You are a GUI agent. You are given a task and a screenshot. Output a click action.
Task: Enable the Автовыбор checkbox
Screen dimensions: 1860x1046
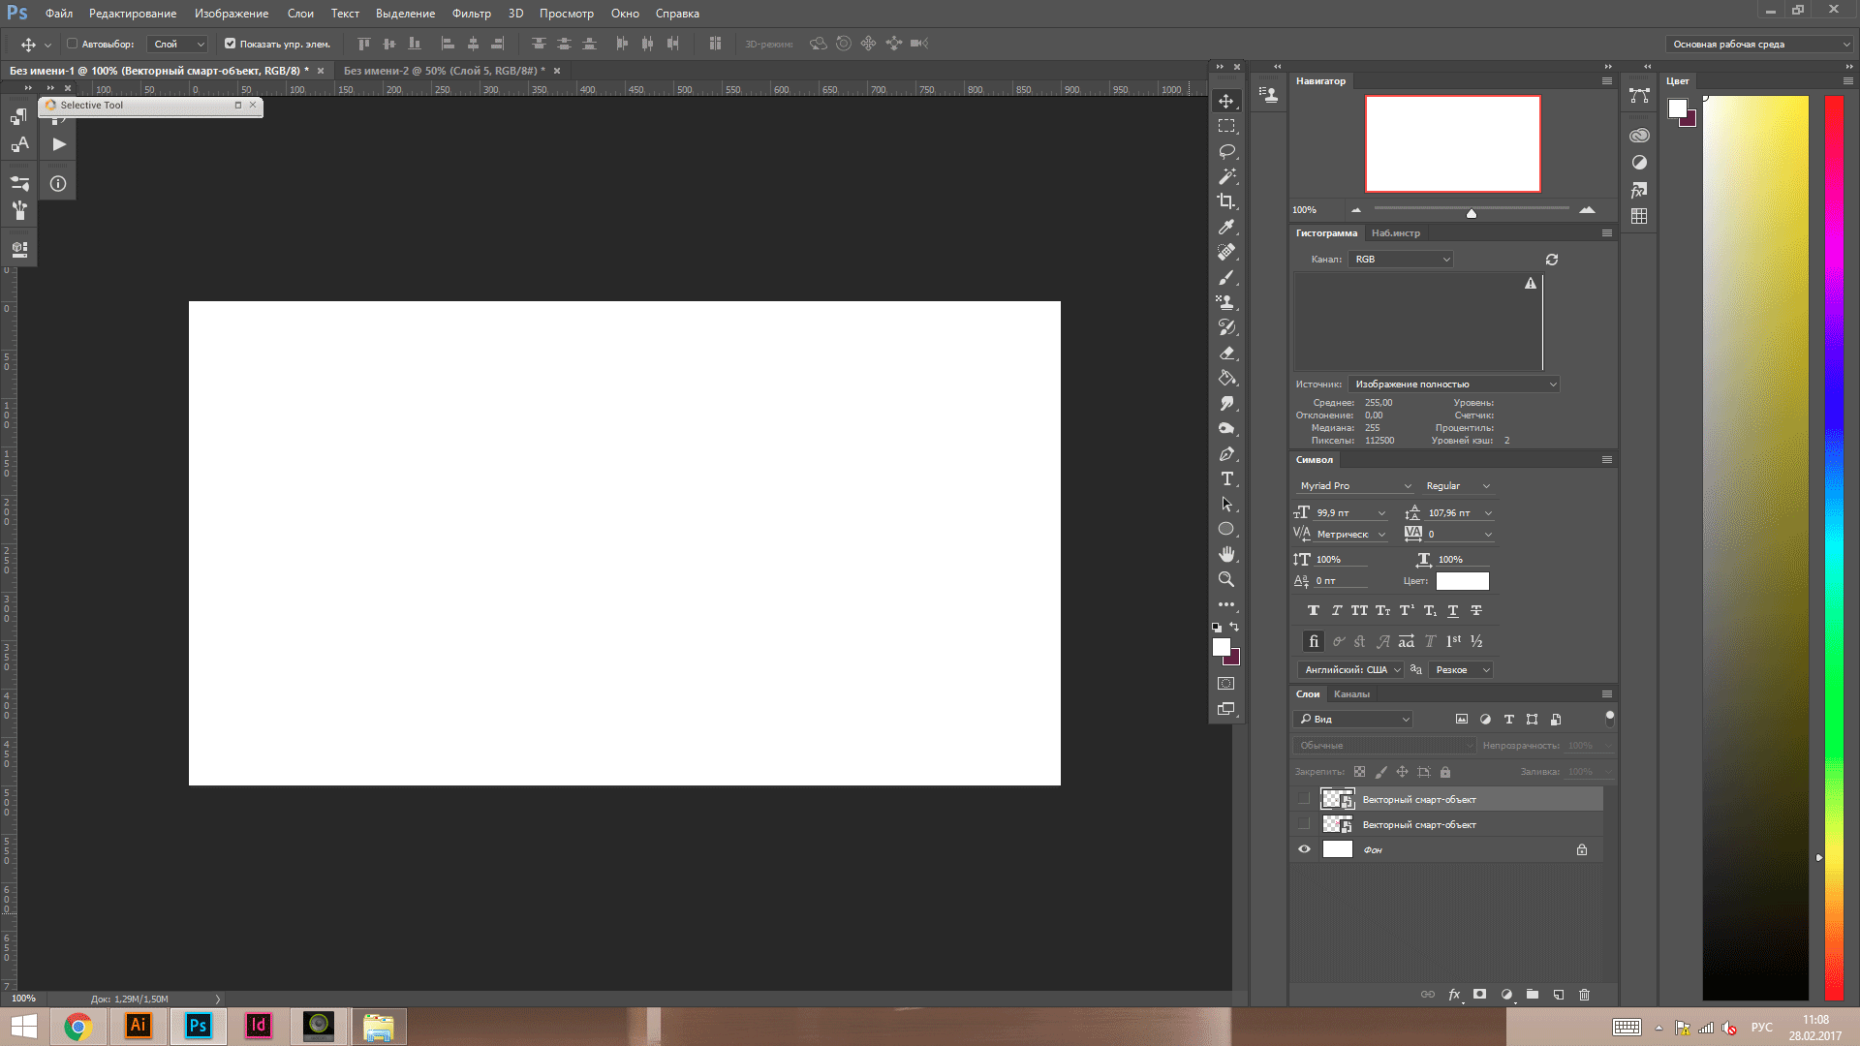tap(73, 44)
